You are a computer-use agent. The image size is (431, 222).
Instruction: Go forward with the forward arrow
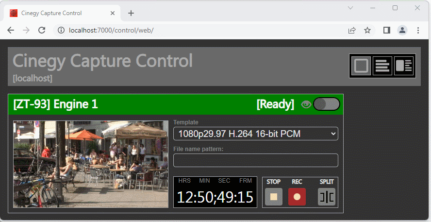click(x=26, y=30)
